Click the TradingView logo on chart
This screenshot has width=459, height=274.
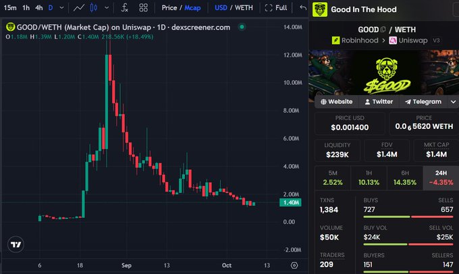[x=16, y=244]
